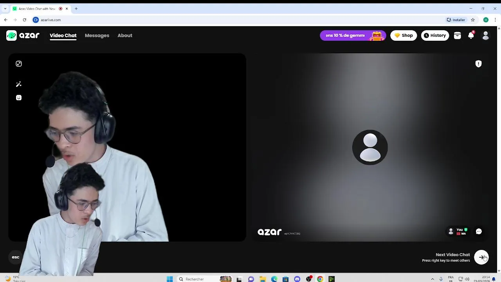Image resolution: width=501 pixels, height=282 pixels.
Task: Open the Windows Start menu
Action: point(169,279)
